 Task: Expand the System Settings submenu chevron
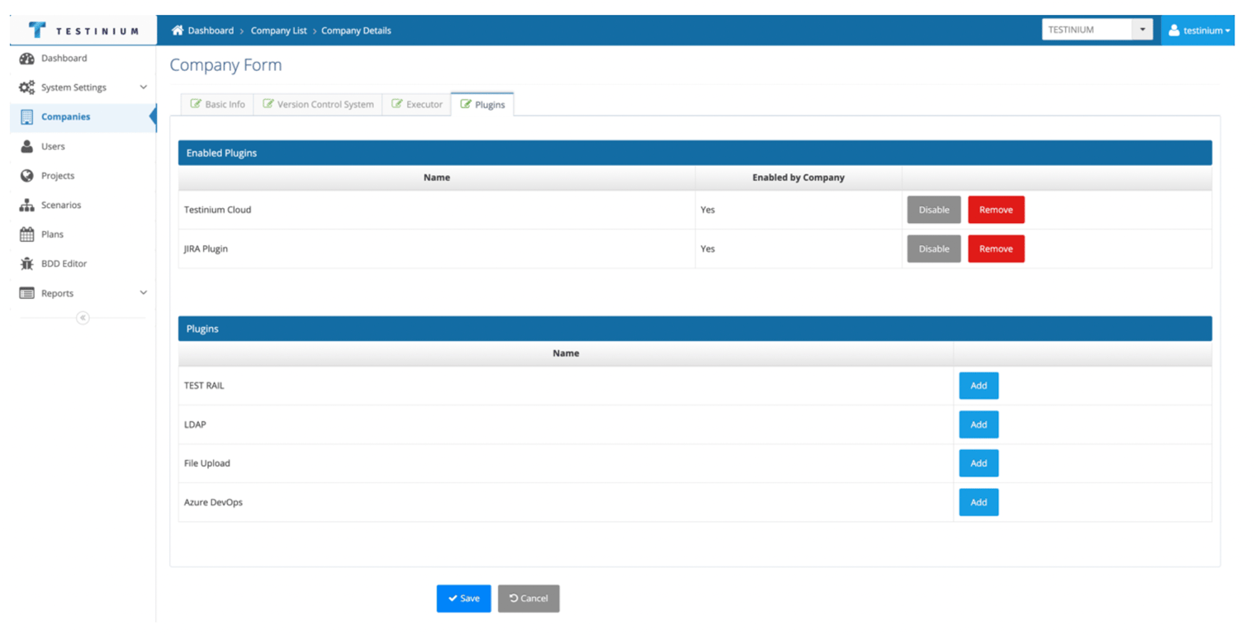[143, 88]
